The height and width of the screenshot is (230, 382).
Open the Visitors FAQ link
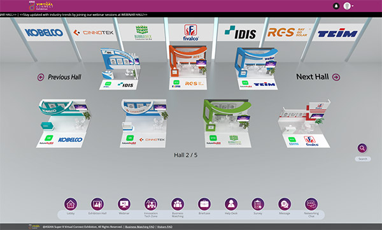coord(165,227)
